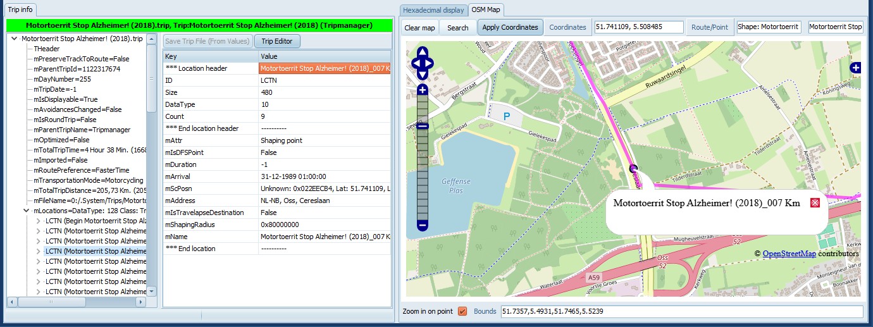Image resolution: width=873 pixels, height=327 pixels.
Task: Expand the LCTN Begin Motortoerrit node
Action: click(38, 221)
